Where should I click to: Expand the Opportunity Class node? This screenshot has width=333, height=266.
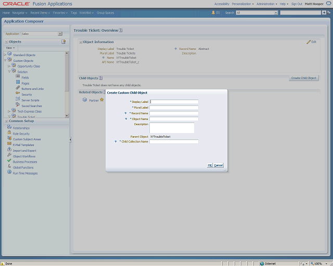9,66
